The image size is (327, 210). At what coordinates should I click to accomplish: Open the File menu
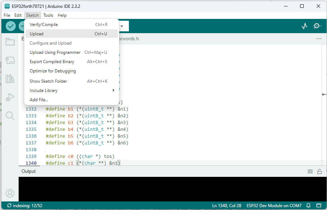pyautogui.click(x=7, y=15)
